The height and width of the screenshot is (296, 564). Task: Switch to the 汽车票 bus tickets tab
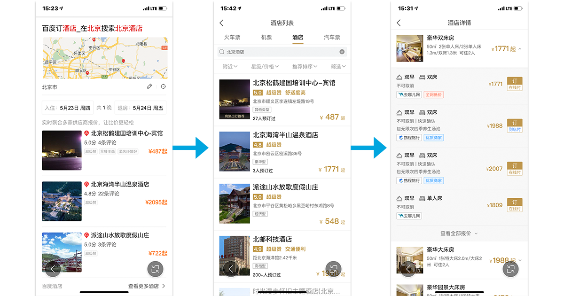(331, 37)
